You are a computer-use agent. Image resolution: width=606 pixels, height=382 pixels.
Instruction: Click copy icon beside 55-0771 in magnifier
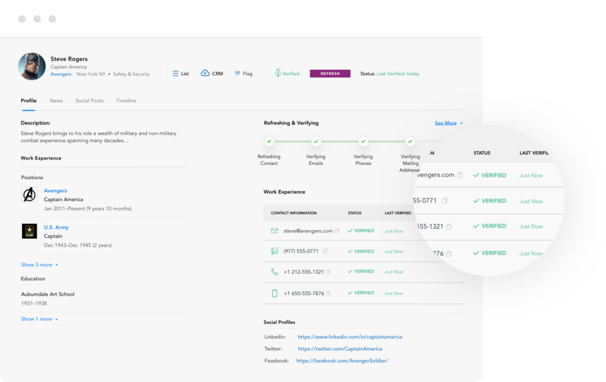tap(445, 200)
